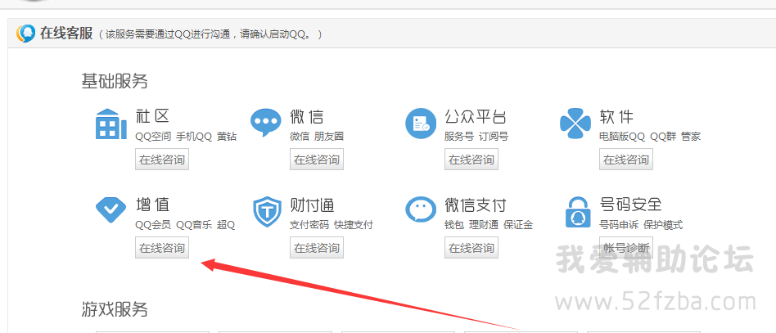Click the 号码安全 heading

click(630, 205)
